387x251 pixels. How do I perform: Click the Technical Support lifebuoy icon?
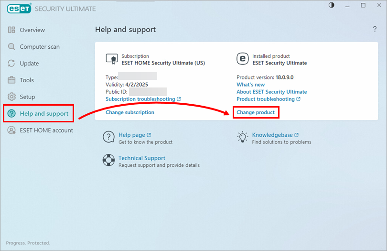point(108,160)
